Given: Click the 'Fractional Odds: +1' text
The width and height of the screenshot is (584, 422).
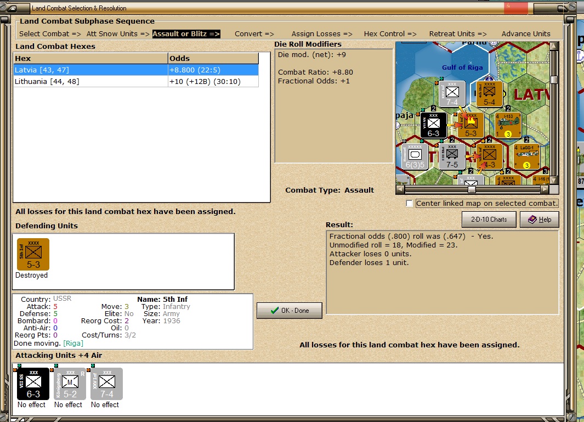Looking at the screenshot, I should tap(314, 81).
